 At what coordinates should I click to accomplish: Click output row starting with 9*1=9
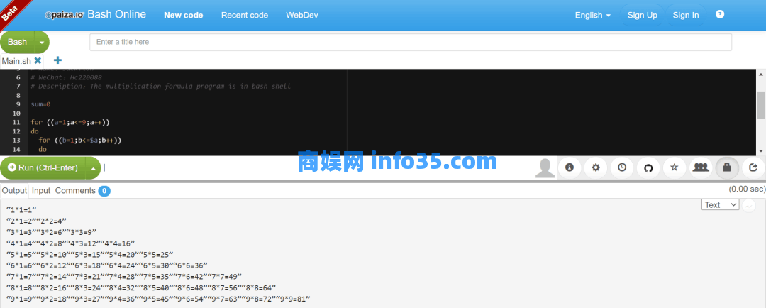158,299
